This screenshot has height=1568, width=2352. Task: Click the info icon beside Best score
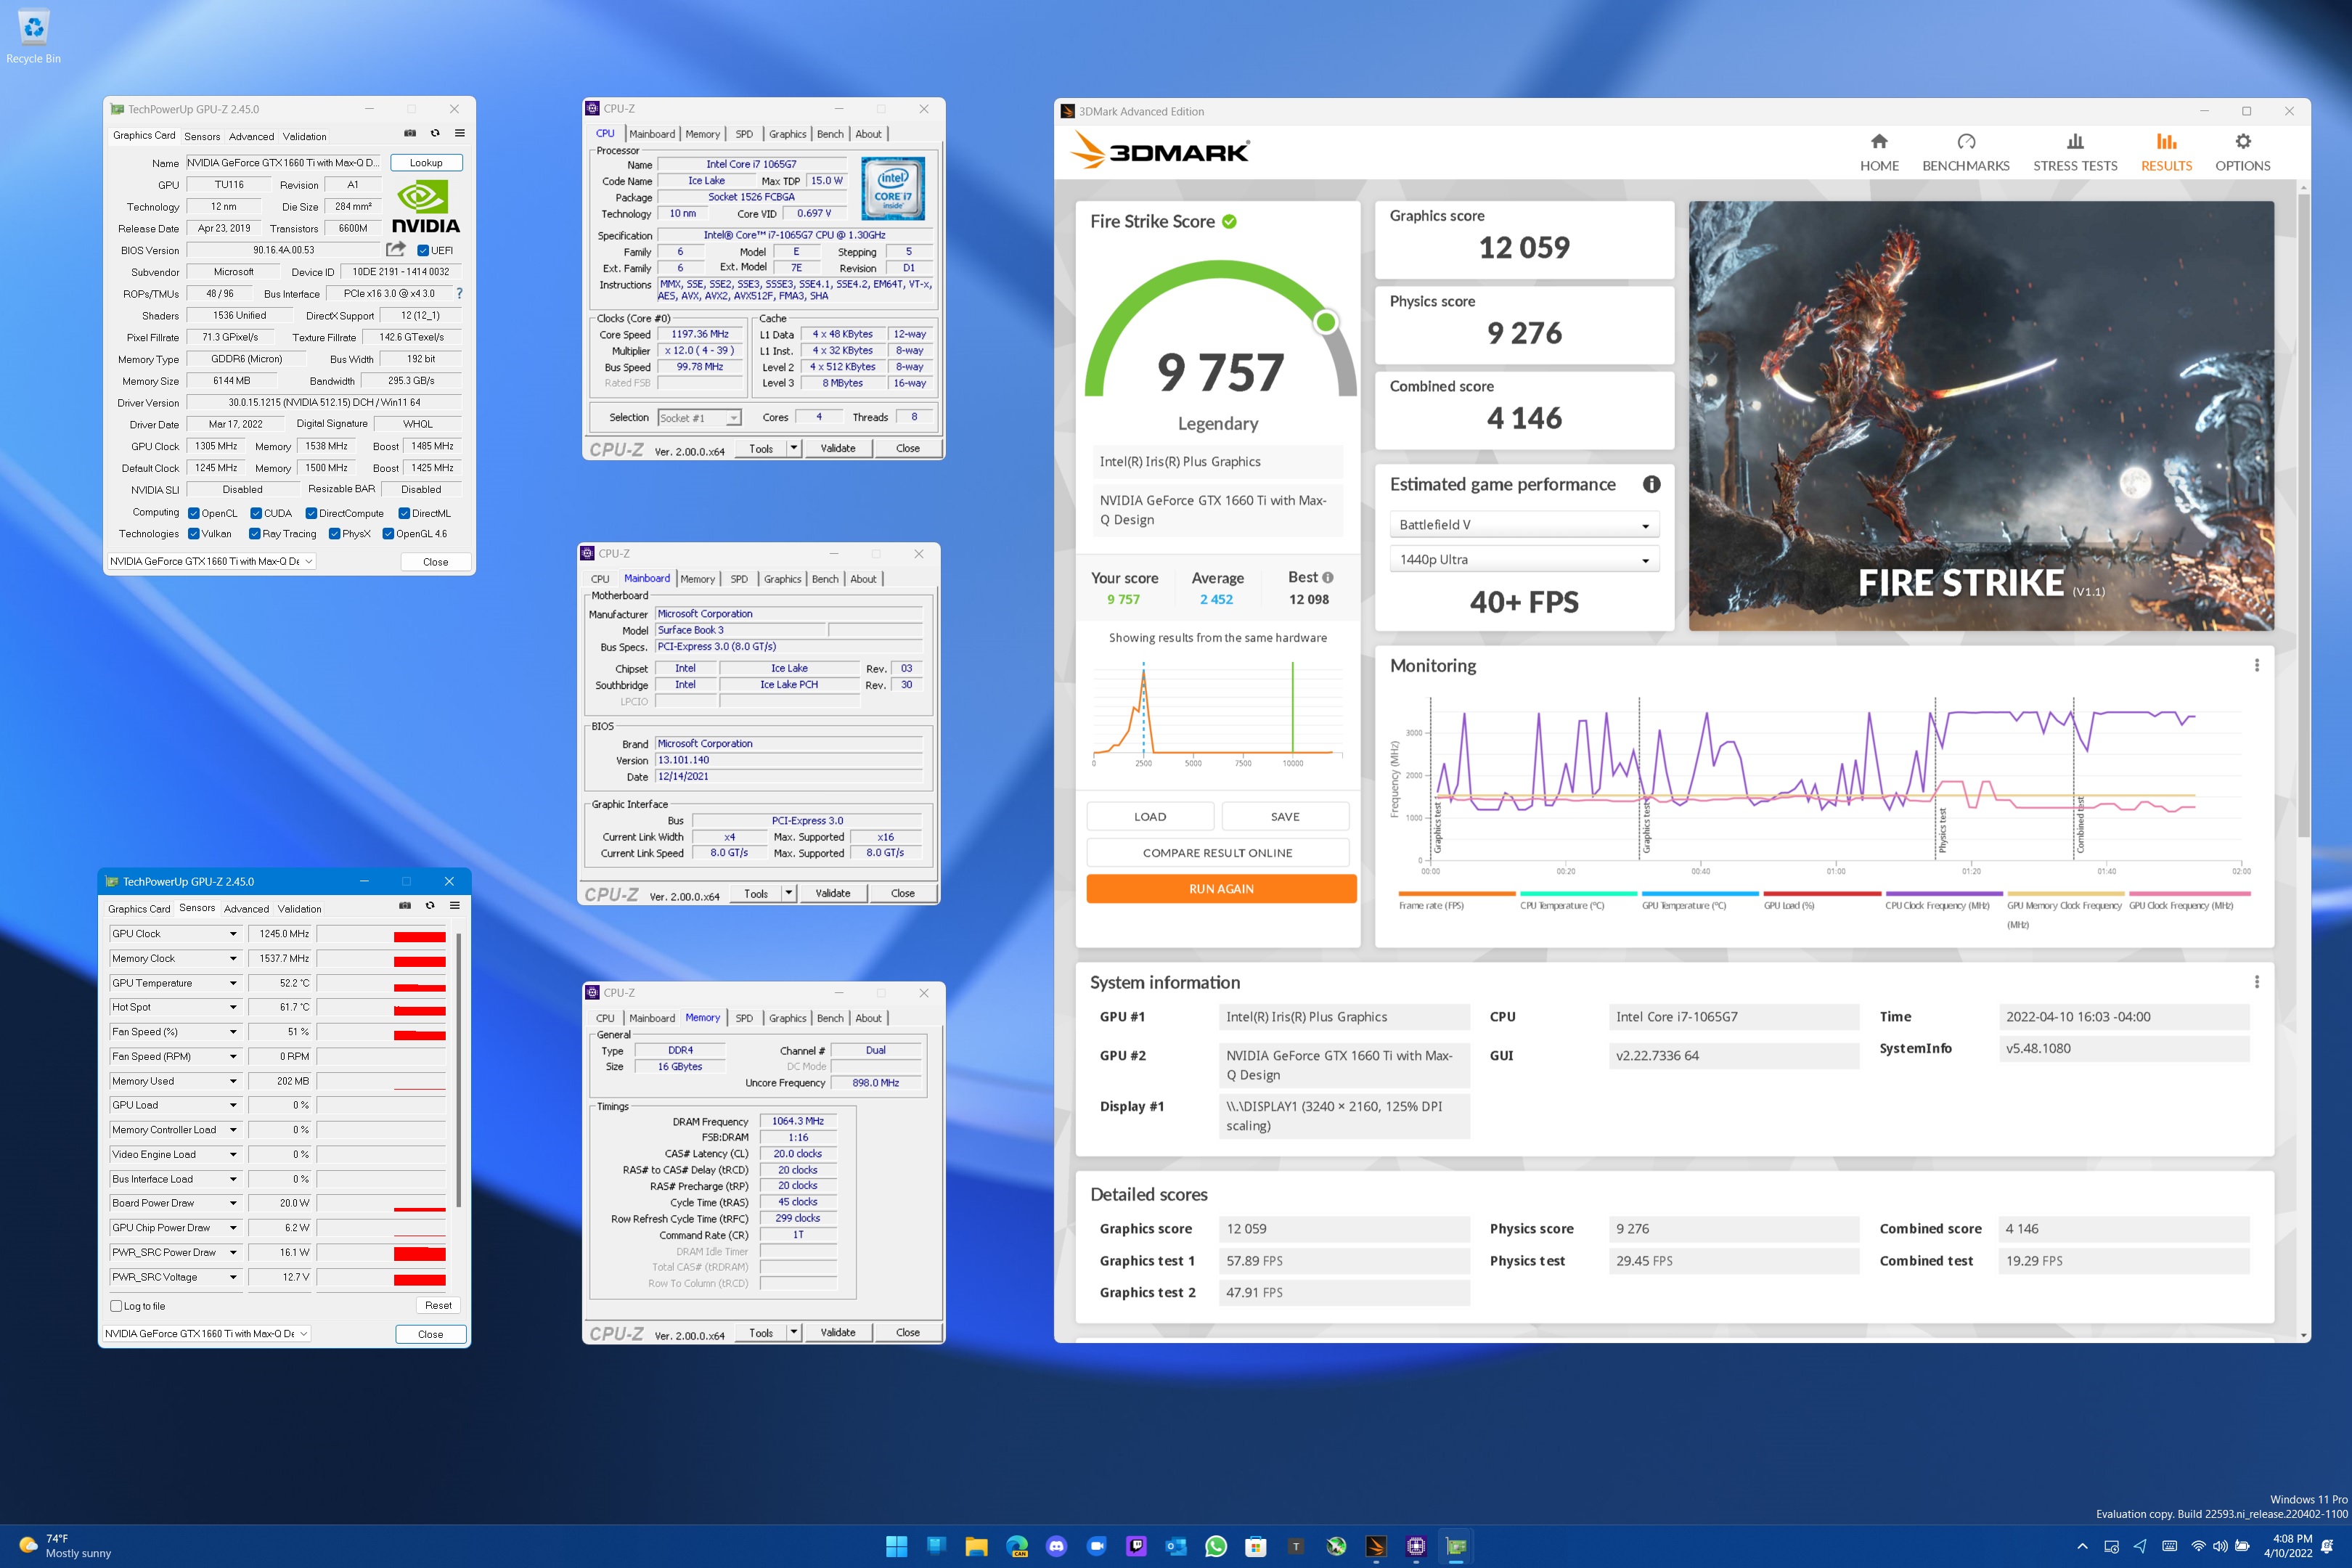click(x=1328, y=577)
